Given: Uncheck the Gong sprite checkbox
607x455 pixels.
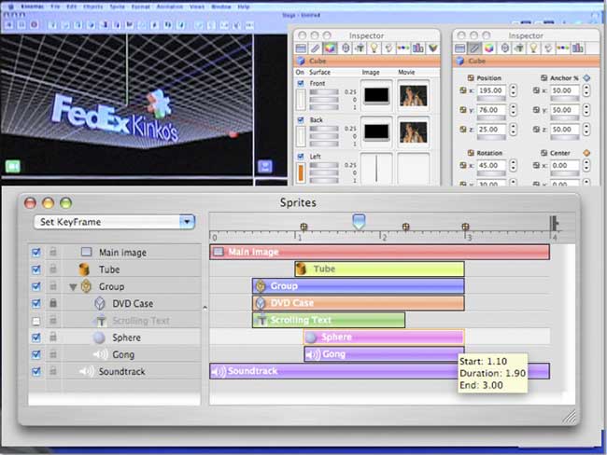Looking at the screenshot, I should coord(36,354).
